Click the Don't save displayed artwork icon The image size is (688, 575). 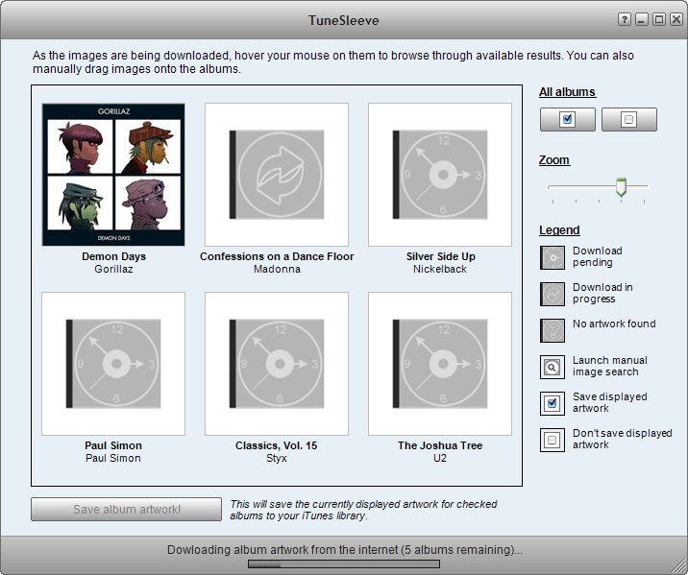pos(553,440)
